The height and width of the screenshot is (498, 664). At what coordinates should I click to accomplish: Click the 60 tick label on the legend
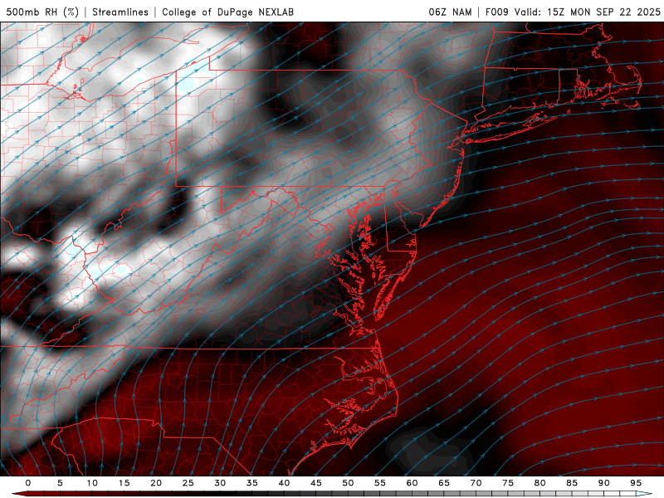pos(412,483)
